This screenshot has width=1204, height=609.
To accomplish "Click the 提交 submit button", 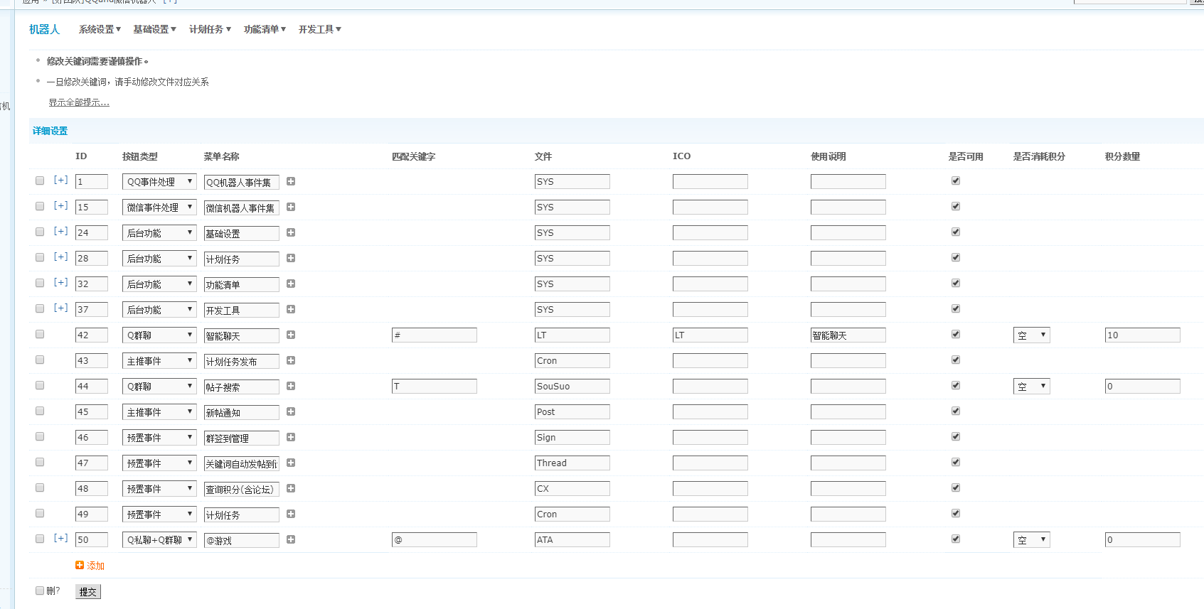I will [88, 592].
